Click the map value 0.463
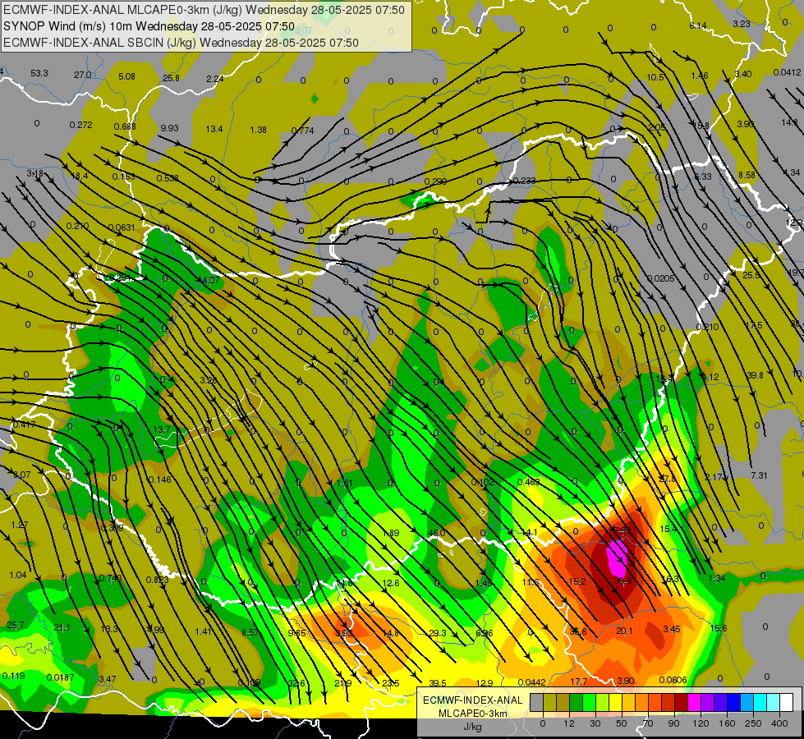Image resolution: width=804 pixels, height=739 pixels. tap(528, 482)
